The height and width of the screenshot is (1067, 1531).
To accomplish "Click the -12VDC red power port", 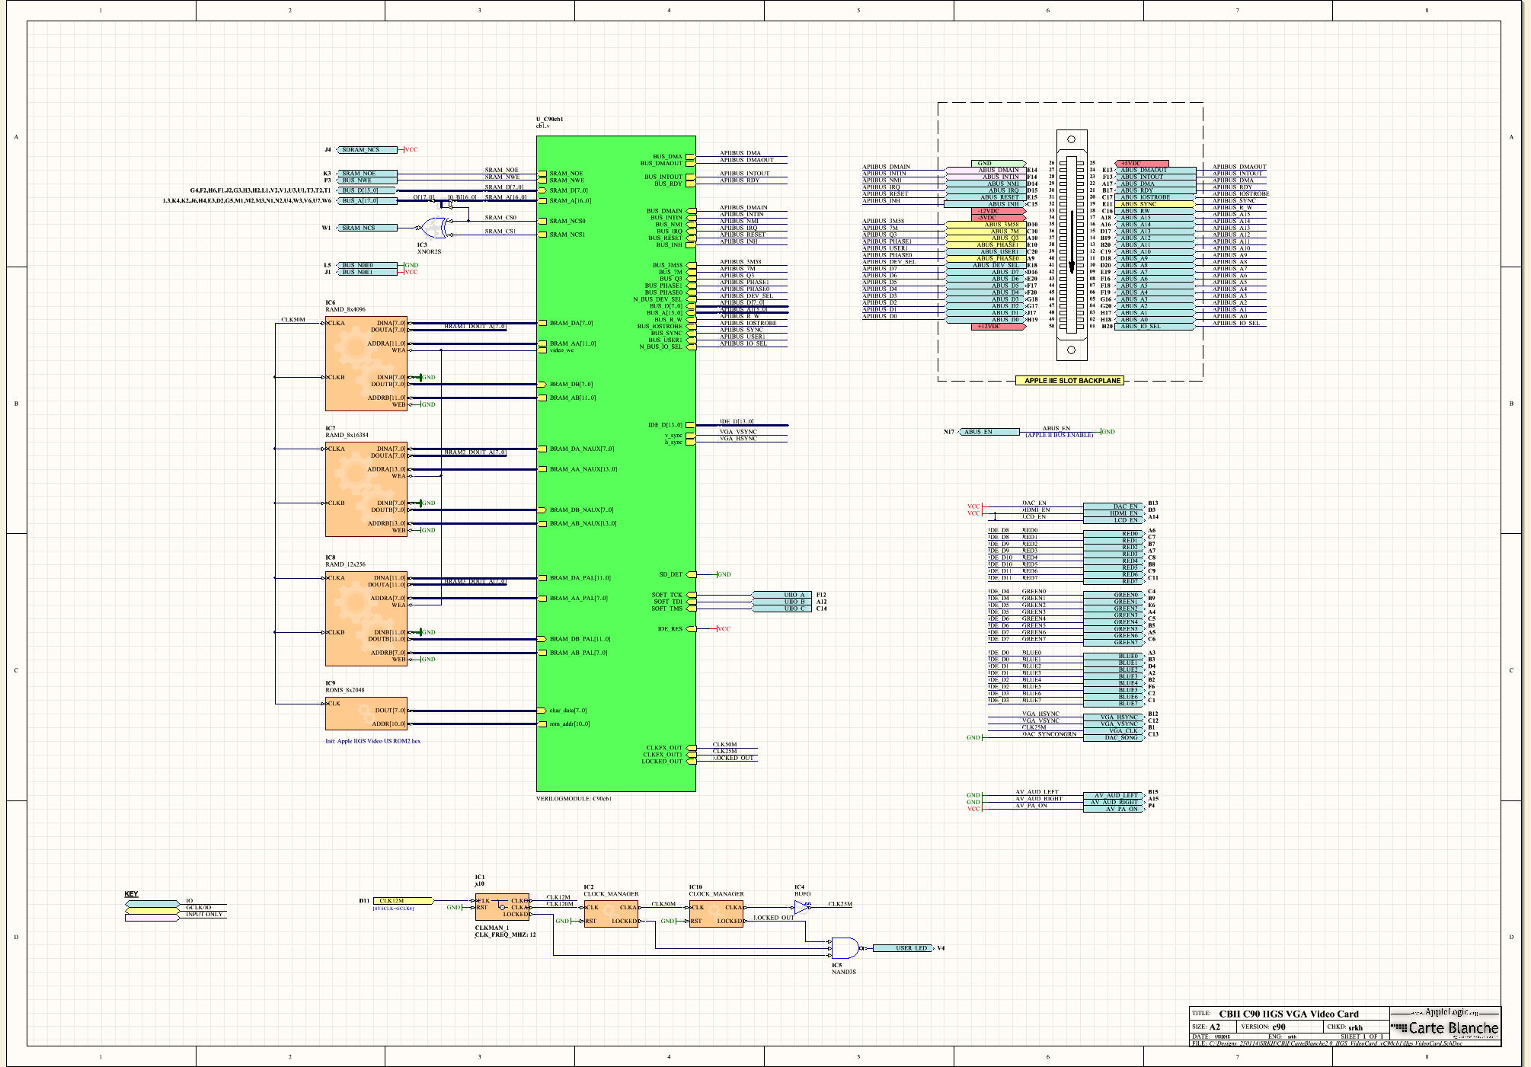I will pyautogui.click(x=999, y=211).
